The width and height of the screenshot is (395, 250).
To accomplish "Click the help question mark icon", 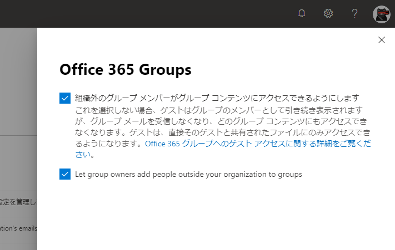I will [355, 13].
